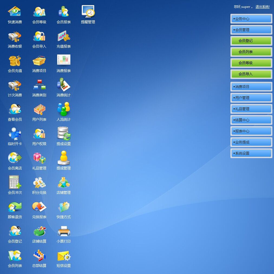The width and height of the screenshot is (274, 274).
Task: Select 会员导入 in the sidebar menu
Action: 251,74
